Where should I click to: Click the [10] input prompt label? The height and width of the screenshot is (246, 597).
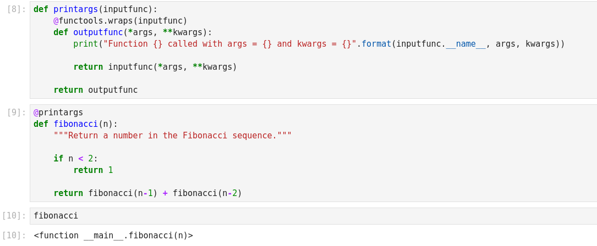(x=14, y=216)
